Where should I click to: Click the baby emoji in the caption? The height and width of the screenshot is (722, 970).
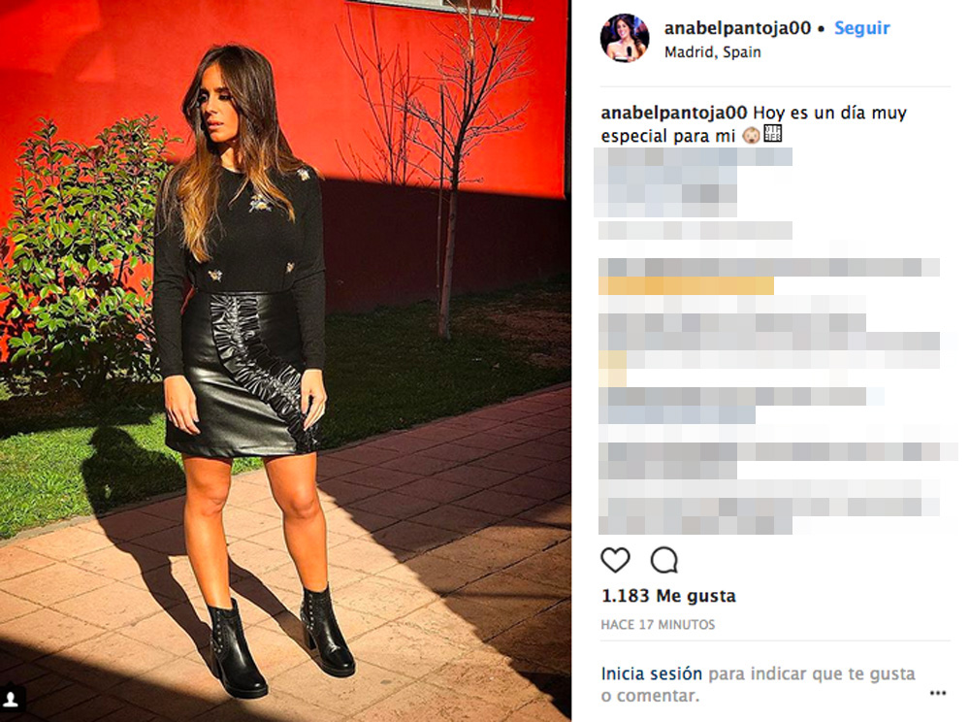point(751,135)
